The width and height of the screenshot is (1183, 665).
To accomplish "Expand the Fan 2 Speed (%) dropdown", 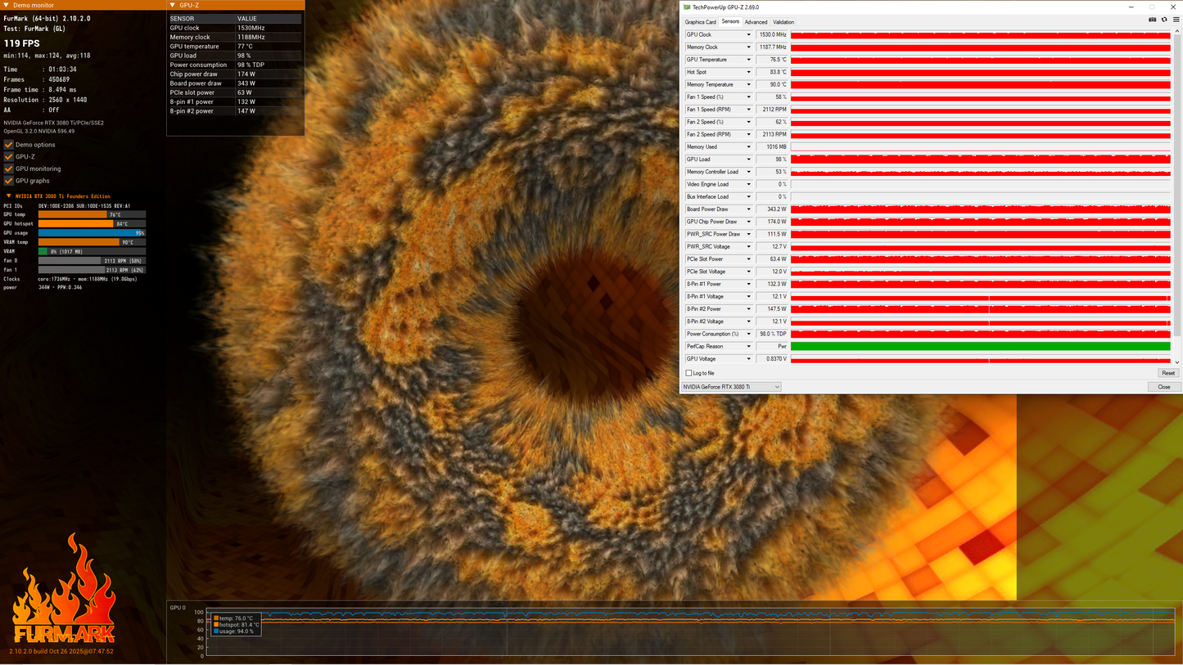I will (748, 122).
